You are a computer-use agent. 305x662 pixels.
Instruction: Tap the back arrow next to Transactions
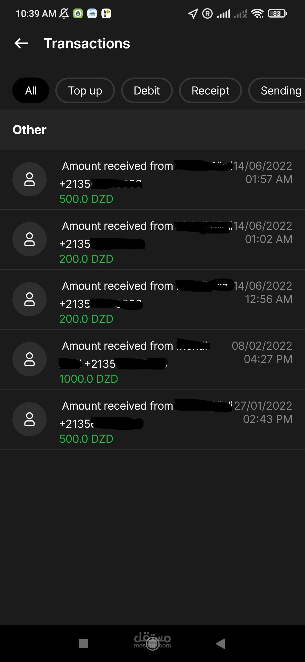(x=21, y=43)
